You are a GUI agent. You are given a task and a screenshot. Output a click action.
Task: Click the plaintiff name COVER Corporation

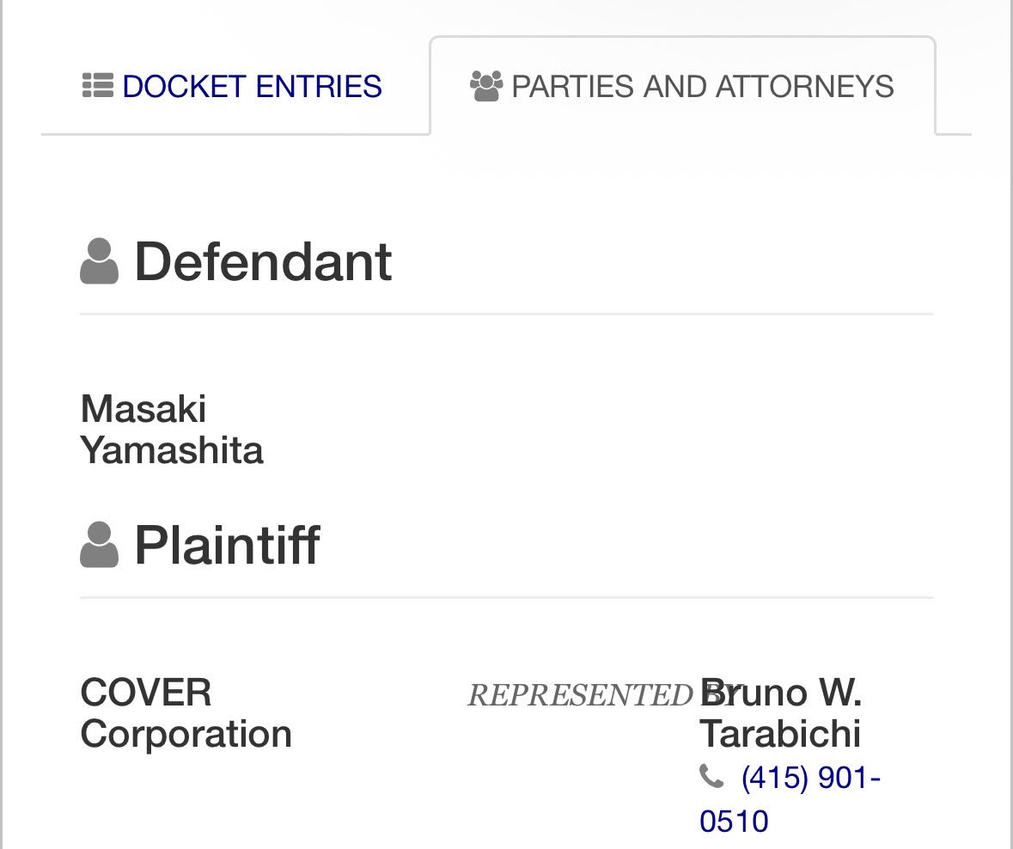click(186, 713)
